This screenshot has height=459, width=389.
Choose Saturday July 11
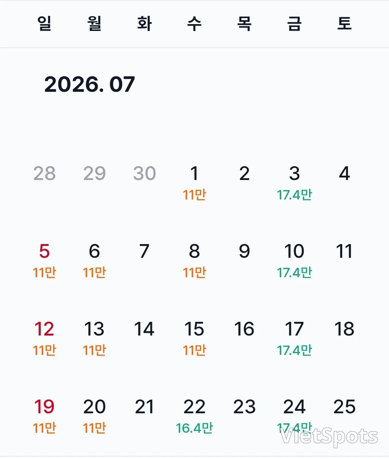344,251
